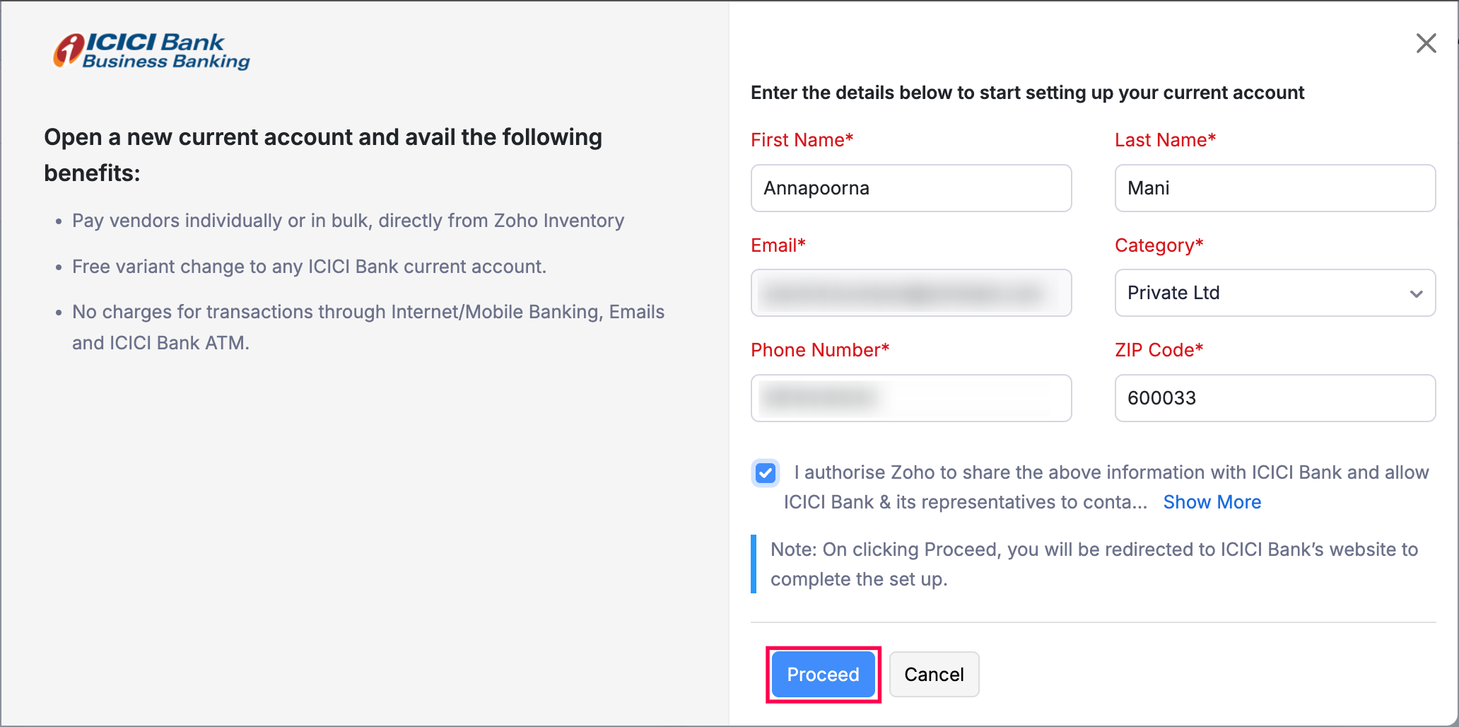
Task: Click the Email label text
Action: (x=778, y=245)
